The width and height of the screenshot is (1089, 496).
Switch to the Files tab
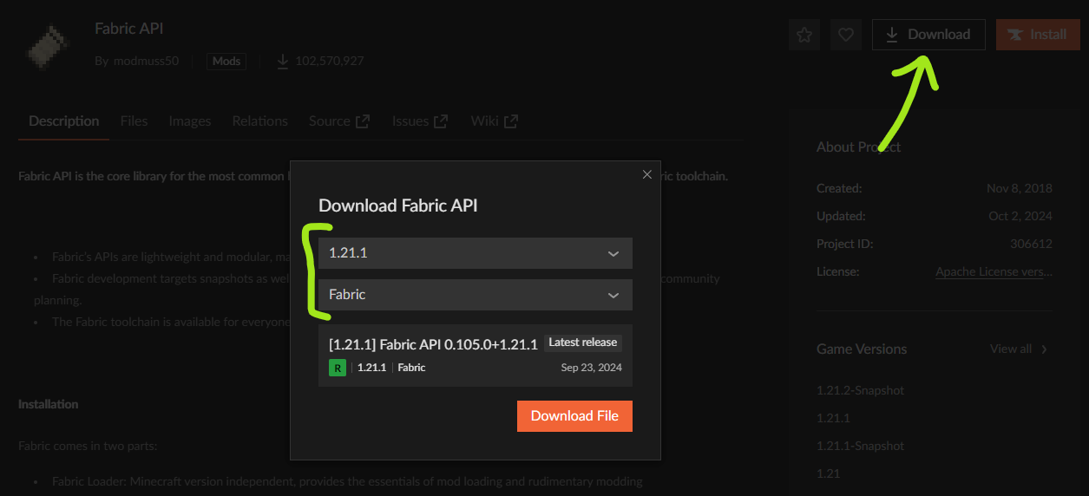(x=134, y=121)
